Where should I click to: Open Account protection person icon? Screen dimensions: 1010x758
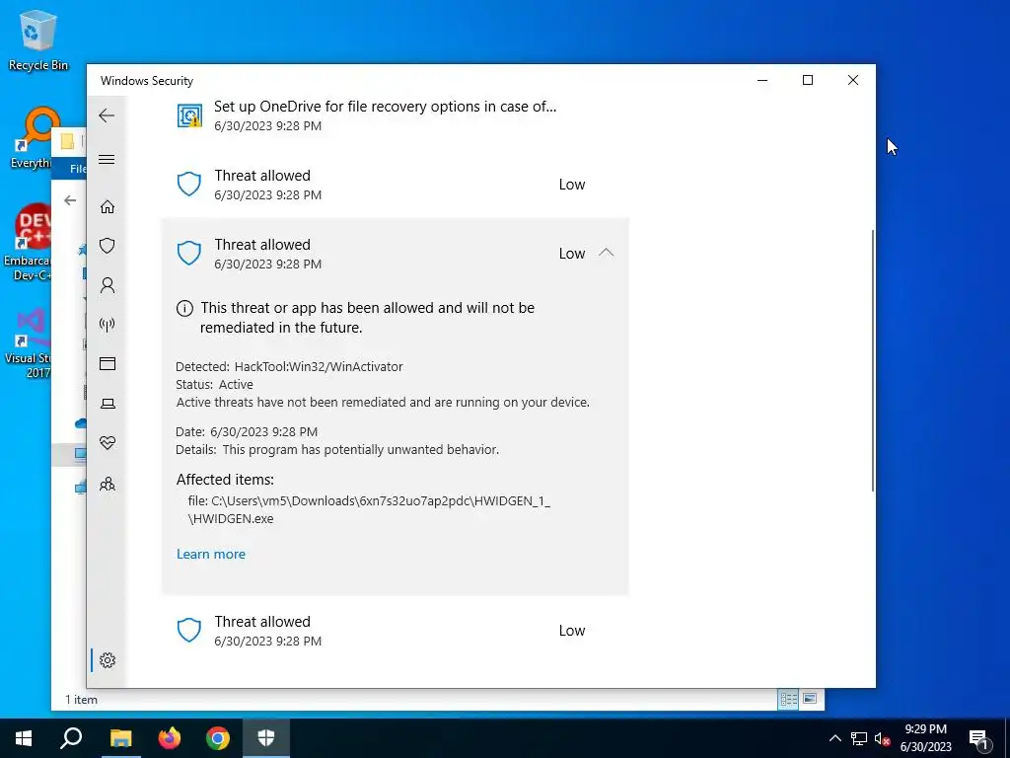click(x=107, y=285)
